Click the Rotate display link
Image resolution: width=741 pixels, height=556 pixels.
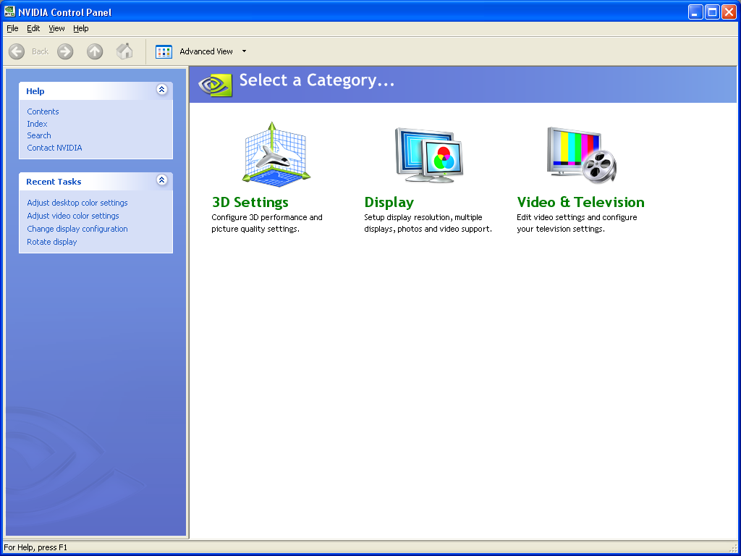[x=51, y=242]
